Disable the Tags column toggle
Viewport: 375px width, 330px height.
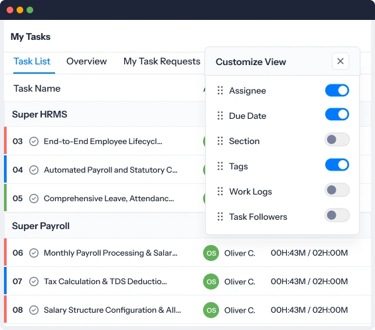coord(337,165)
